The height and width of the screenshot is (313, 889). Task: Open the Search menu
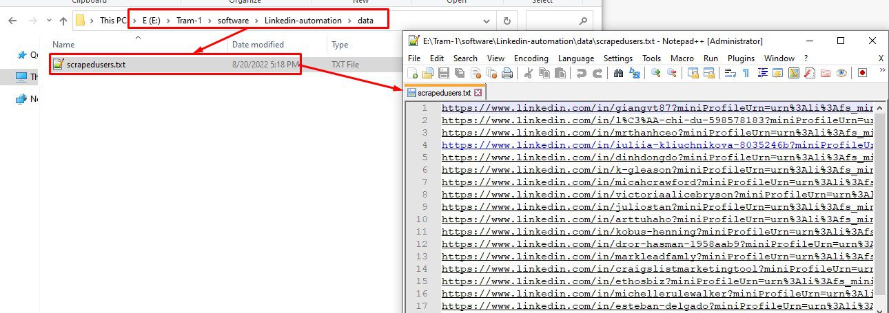click(465, 58)
